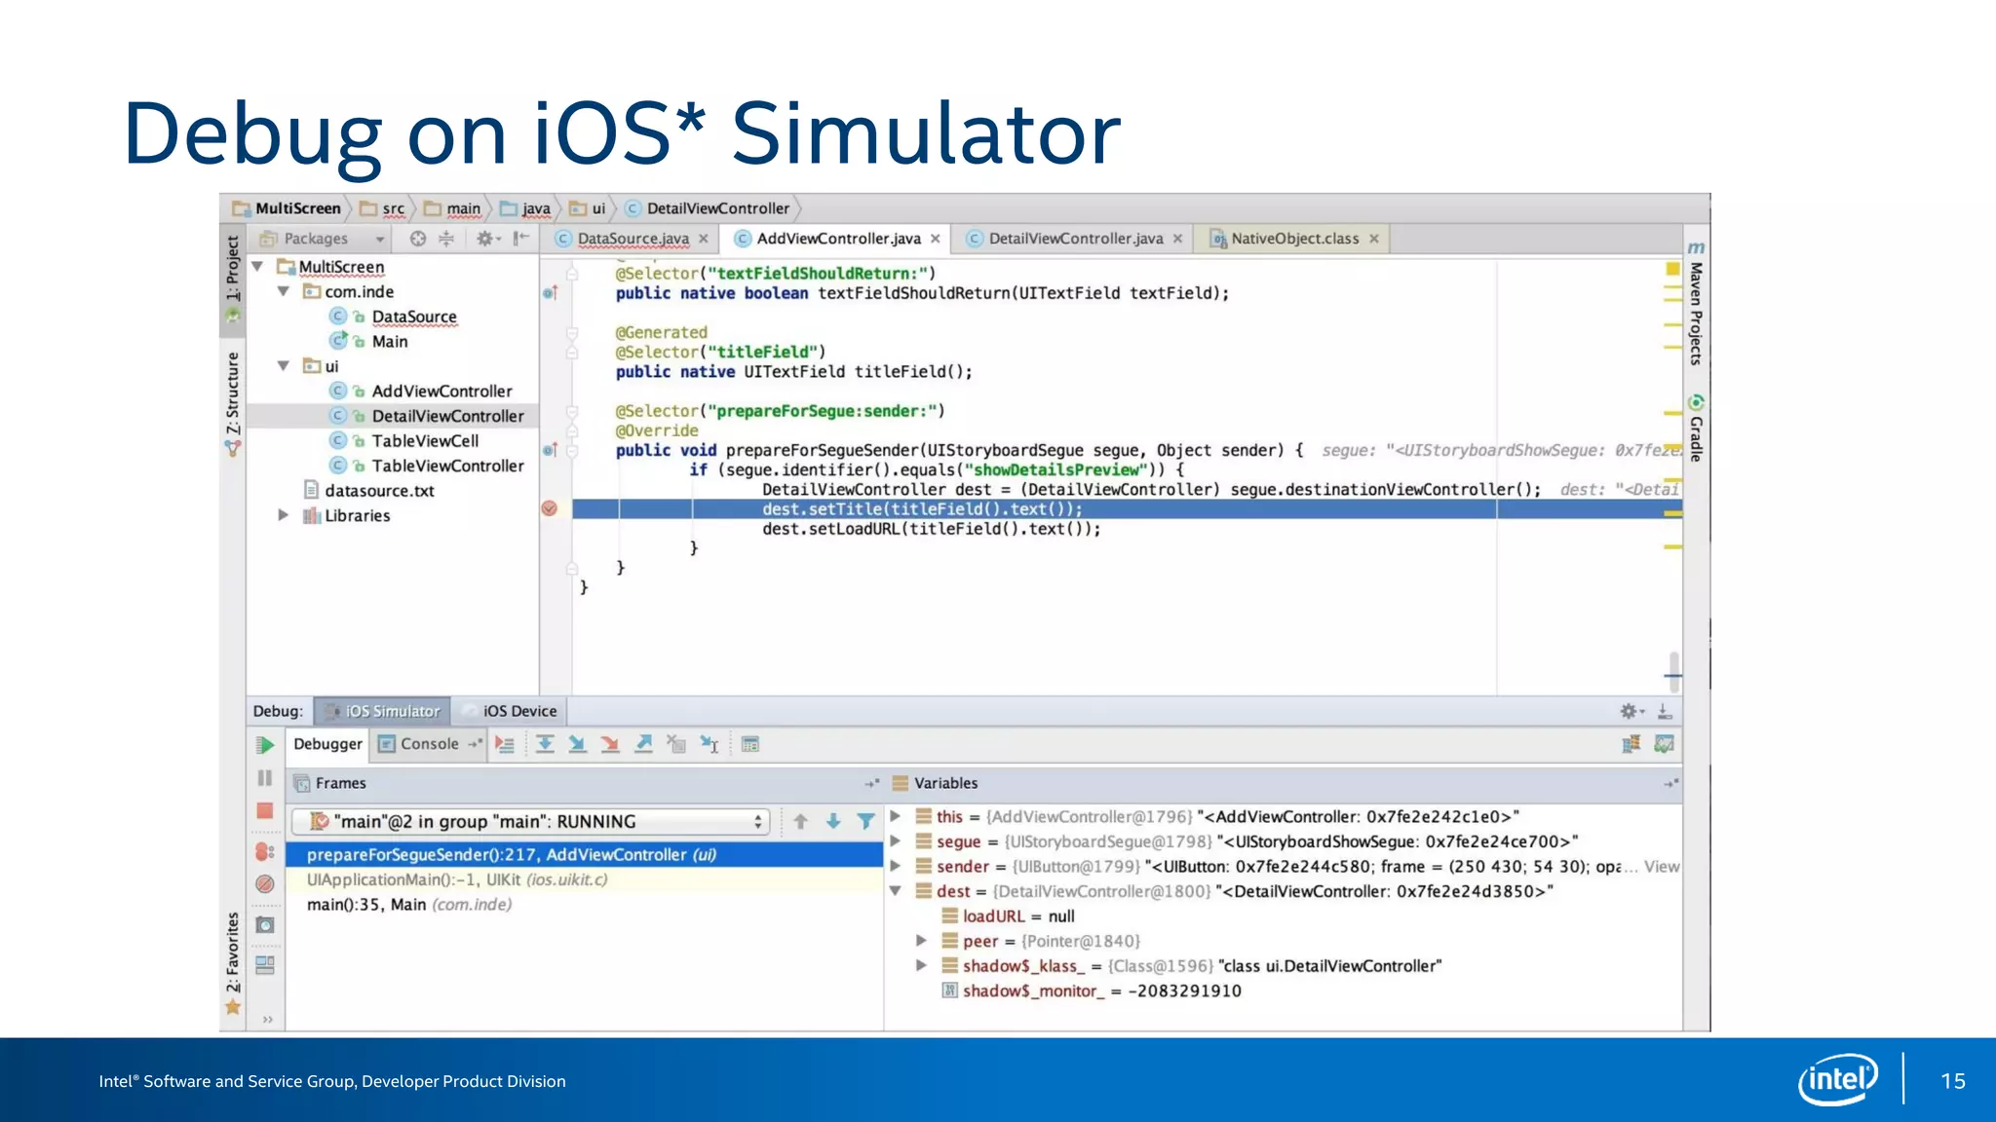Click the Run to Cursor icon
Viewport: 1996px width, 1122px height.
710,745
